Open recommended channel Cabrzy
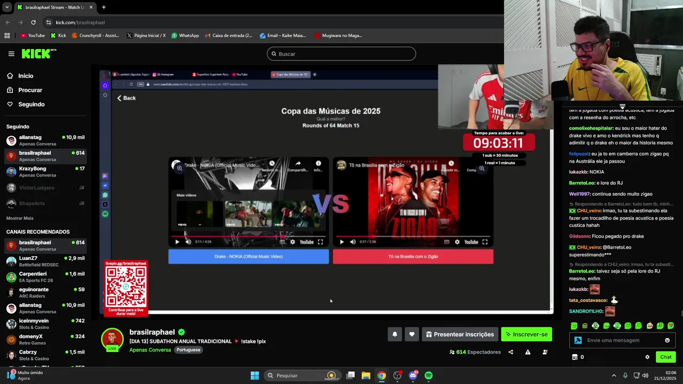Screen dimensions: 683x384 click(x=45, y=355)
